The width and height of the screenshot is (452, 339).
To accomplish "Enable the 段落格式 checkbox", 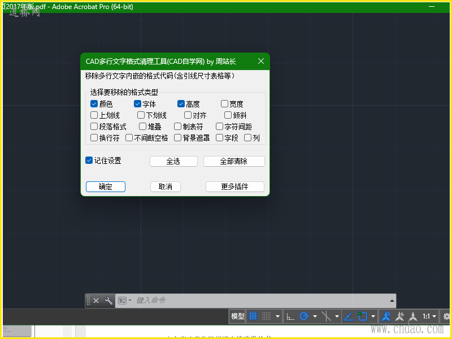I will click(94, 126).
